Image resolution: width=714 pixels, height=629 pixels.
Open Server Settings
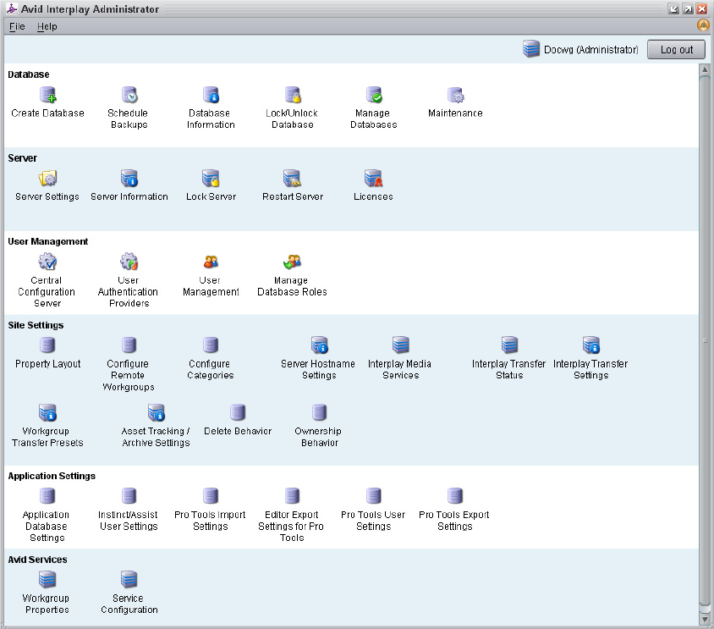47,179
